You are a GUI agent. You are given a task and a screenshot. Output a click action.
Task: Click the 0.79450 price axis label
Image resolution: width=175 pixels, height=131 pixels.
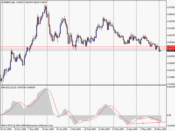[171, 77]
